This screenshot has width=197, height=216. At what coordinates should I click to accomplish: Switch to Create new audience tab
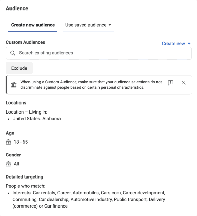(x=33, y=25)
